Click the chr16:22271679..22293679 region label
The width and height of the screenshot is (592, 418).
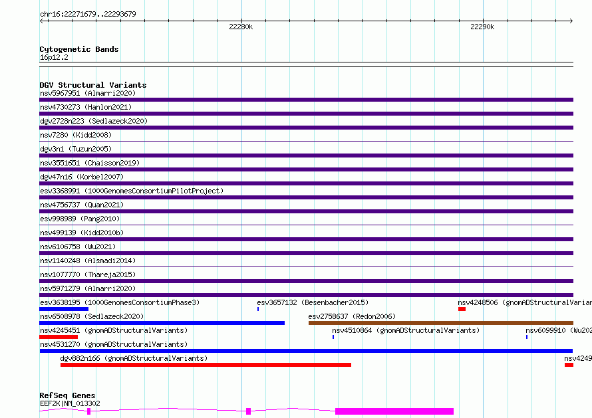tap(88, 14)
